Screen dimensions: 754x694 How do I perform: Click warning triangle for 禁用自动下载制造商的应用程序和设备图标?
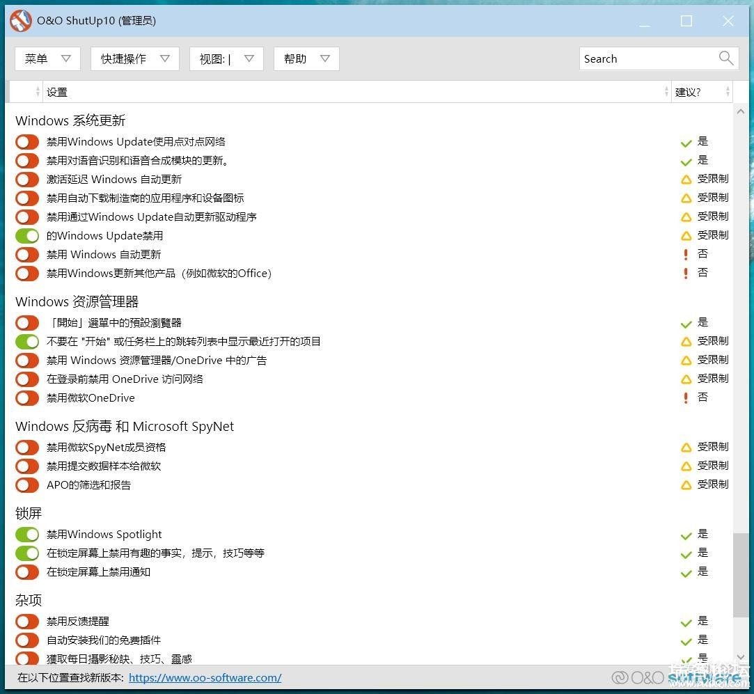[686, 198]
